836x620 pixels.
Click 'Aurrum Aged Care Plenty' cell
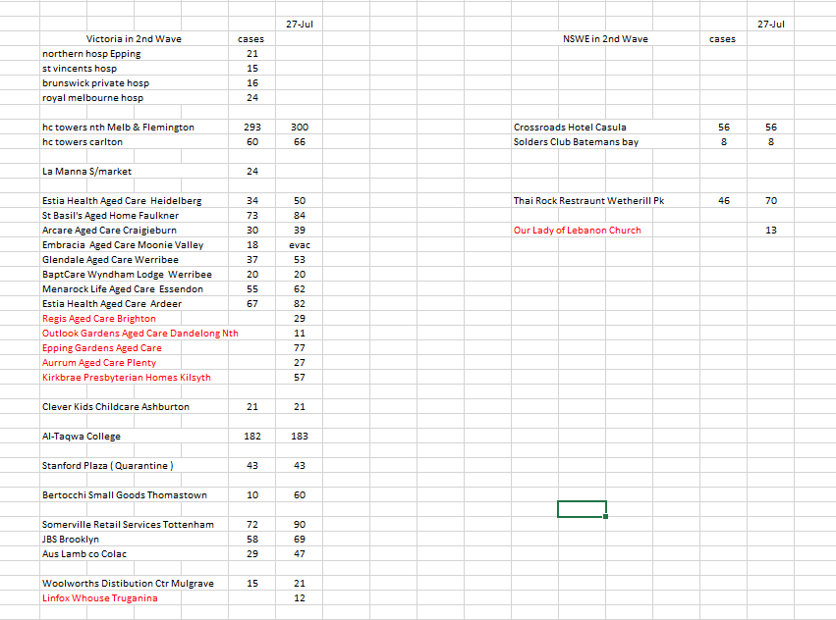click(99, 363)
